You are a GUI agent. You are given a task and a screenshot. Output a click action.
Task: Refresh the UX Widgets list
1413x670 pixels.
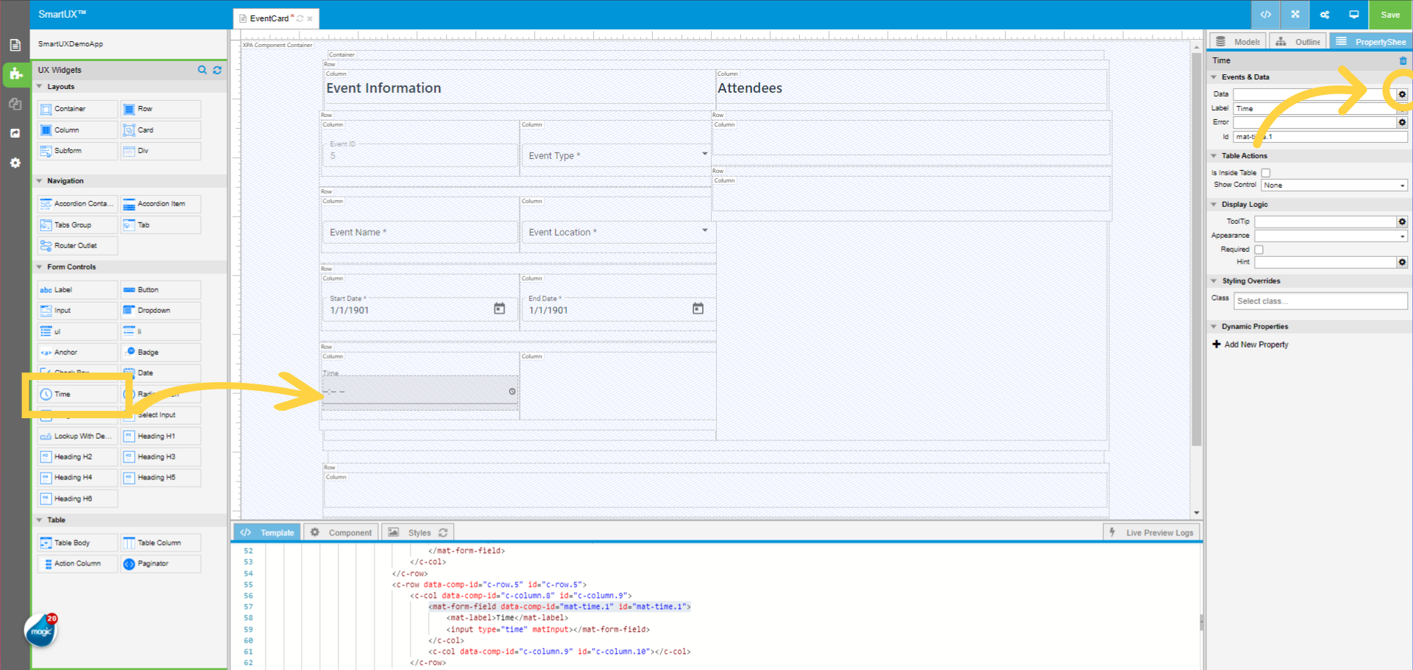(217, 70)
